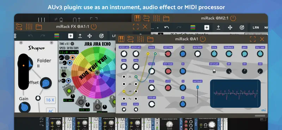
Task: Click the VCO2 oct label
Action: (x=136, y=47)
